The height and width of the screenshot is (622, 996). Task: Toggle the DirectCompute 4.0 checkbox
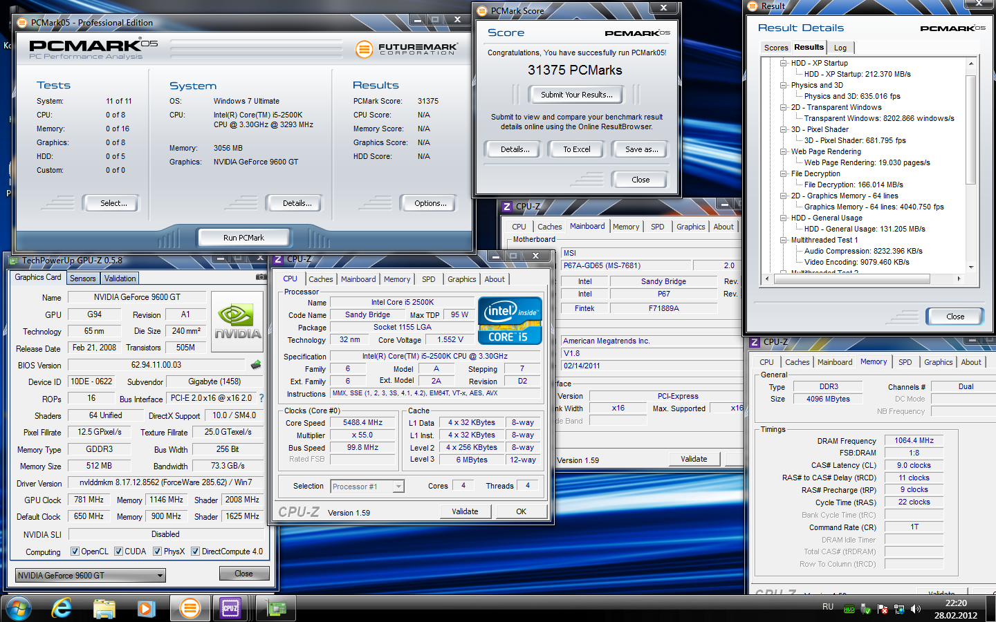(x=195, y=552)
